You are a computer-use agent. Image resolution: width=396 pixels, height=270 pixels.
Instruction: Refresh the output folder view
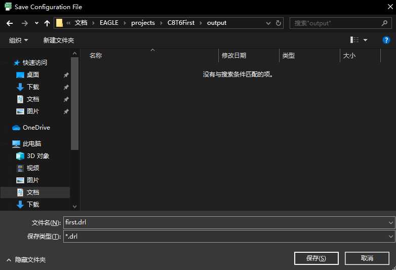click(x=279, y=23)
